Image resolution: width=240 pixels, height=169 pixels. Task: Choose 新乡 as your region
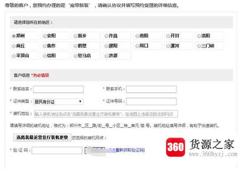[75, 36]
